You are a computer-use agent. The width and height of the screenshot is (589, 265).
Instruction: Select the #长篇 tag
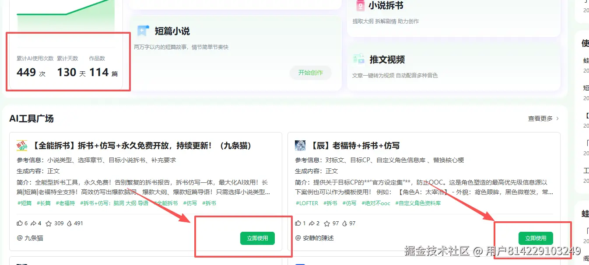pyautogui.click(x=44, y=203)
